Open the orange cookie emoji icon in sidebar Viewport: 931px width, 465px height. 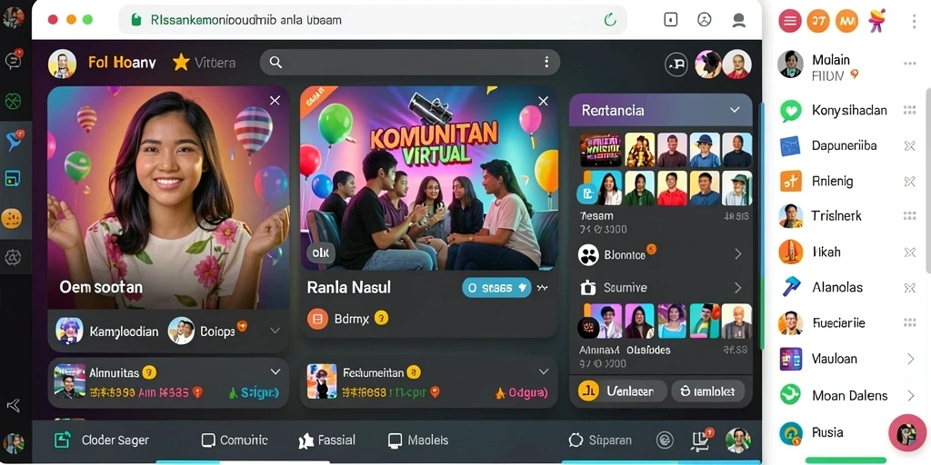[12, 219]
